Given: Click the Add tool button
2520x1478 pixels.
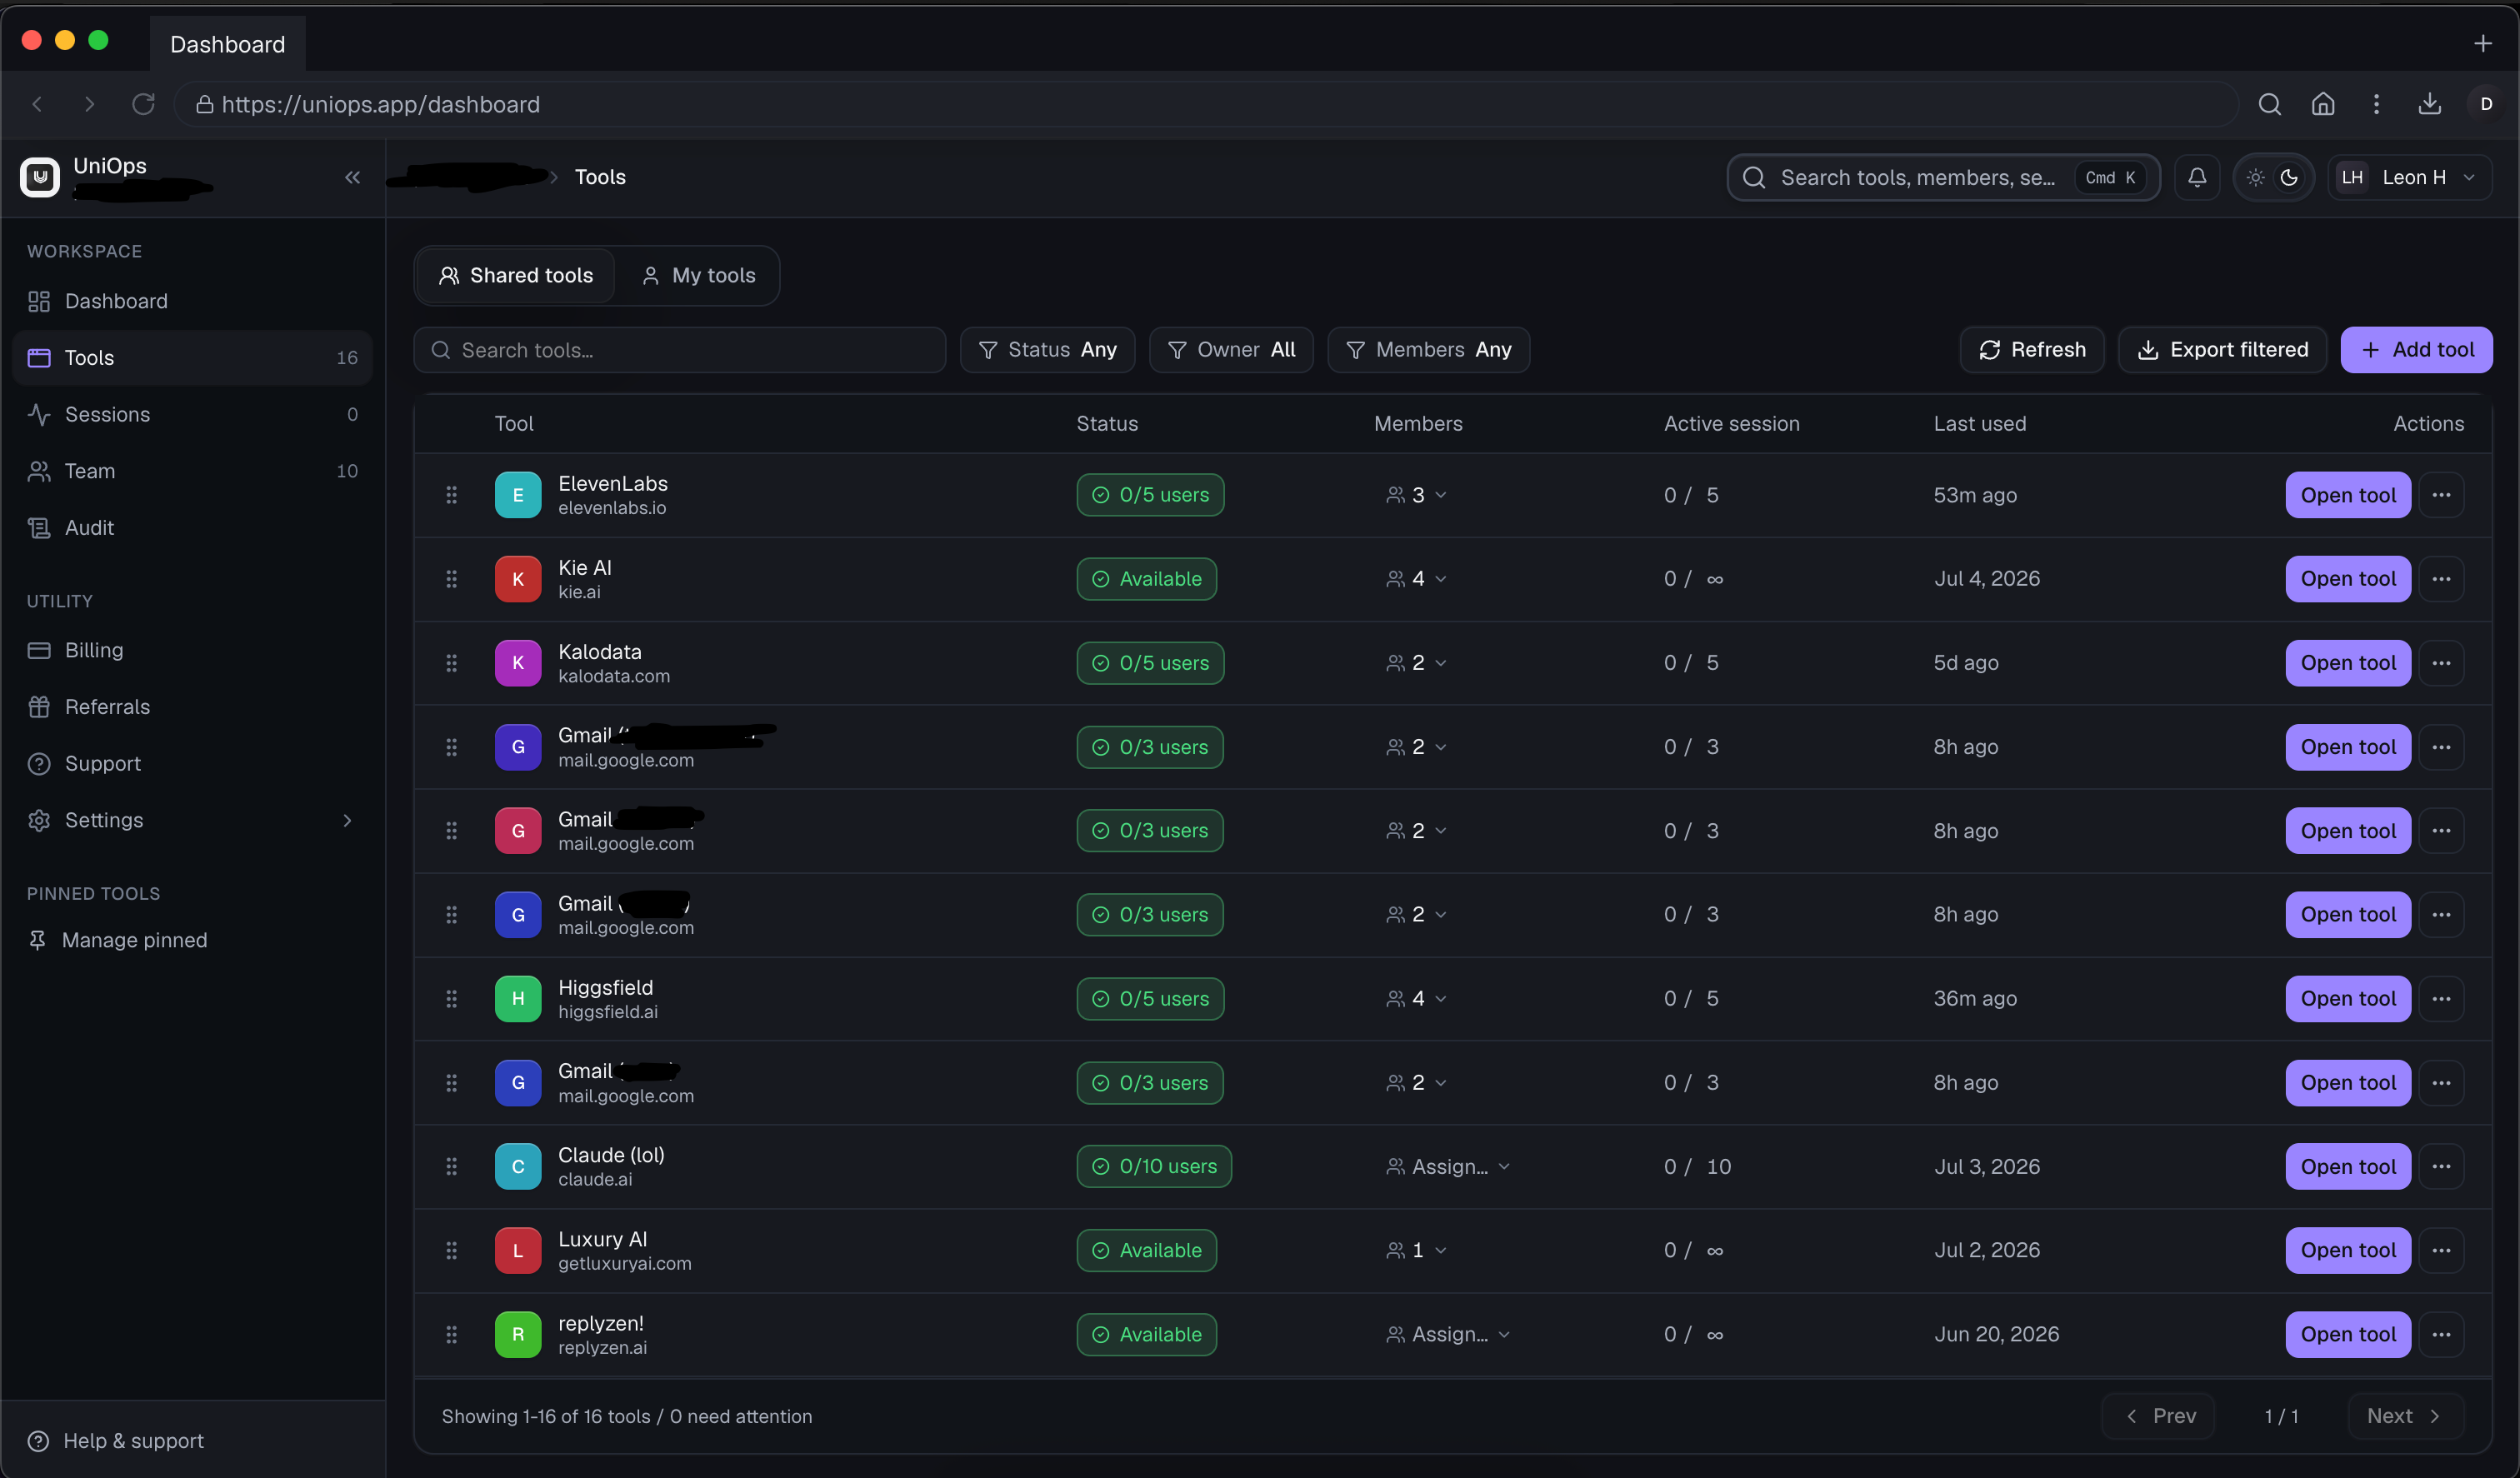Looking at the screenshot, I should click(x=2416, y=350).
